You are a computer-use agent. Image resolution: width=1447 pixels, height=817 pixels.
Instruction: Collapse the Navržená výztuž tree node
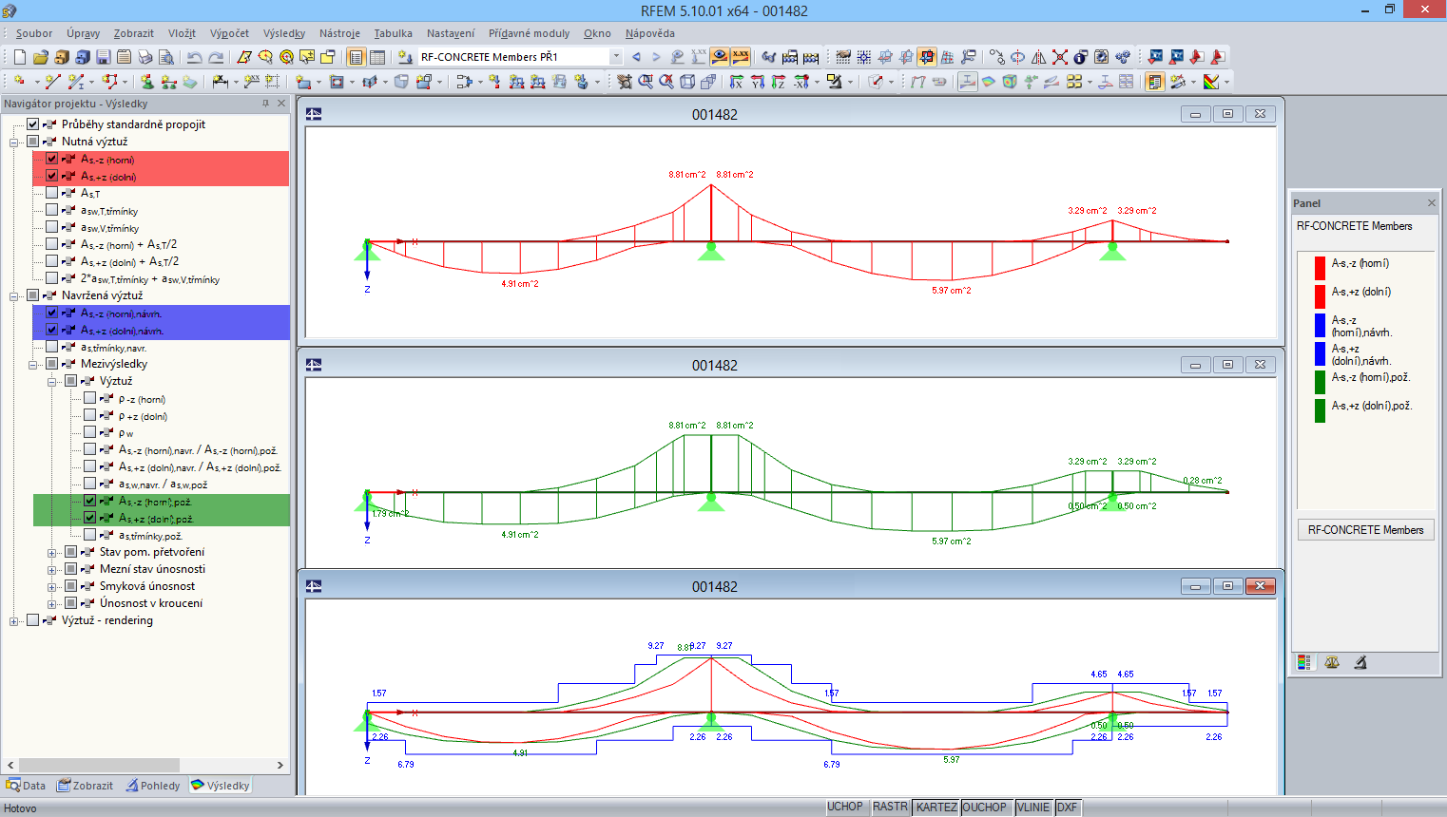14,296
